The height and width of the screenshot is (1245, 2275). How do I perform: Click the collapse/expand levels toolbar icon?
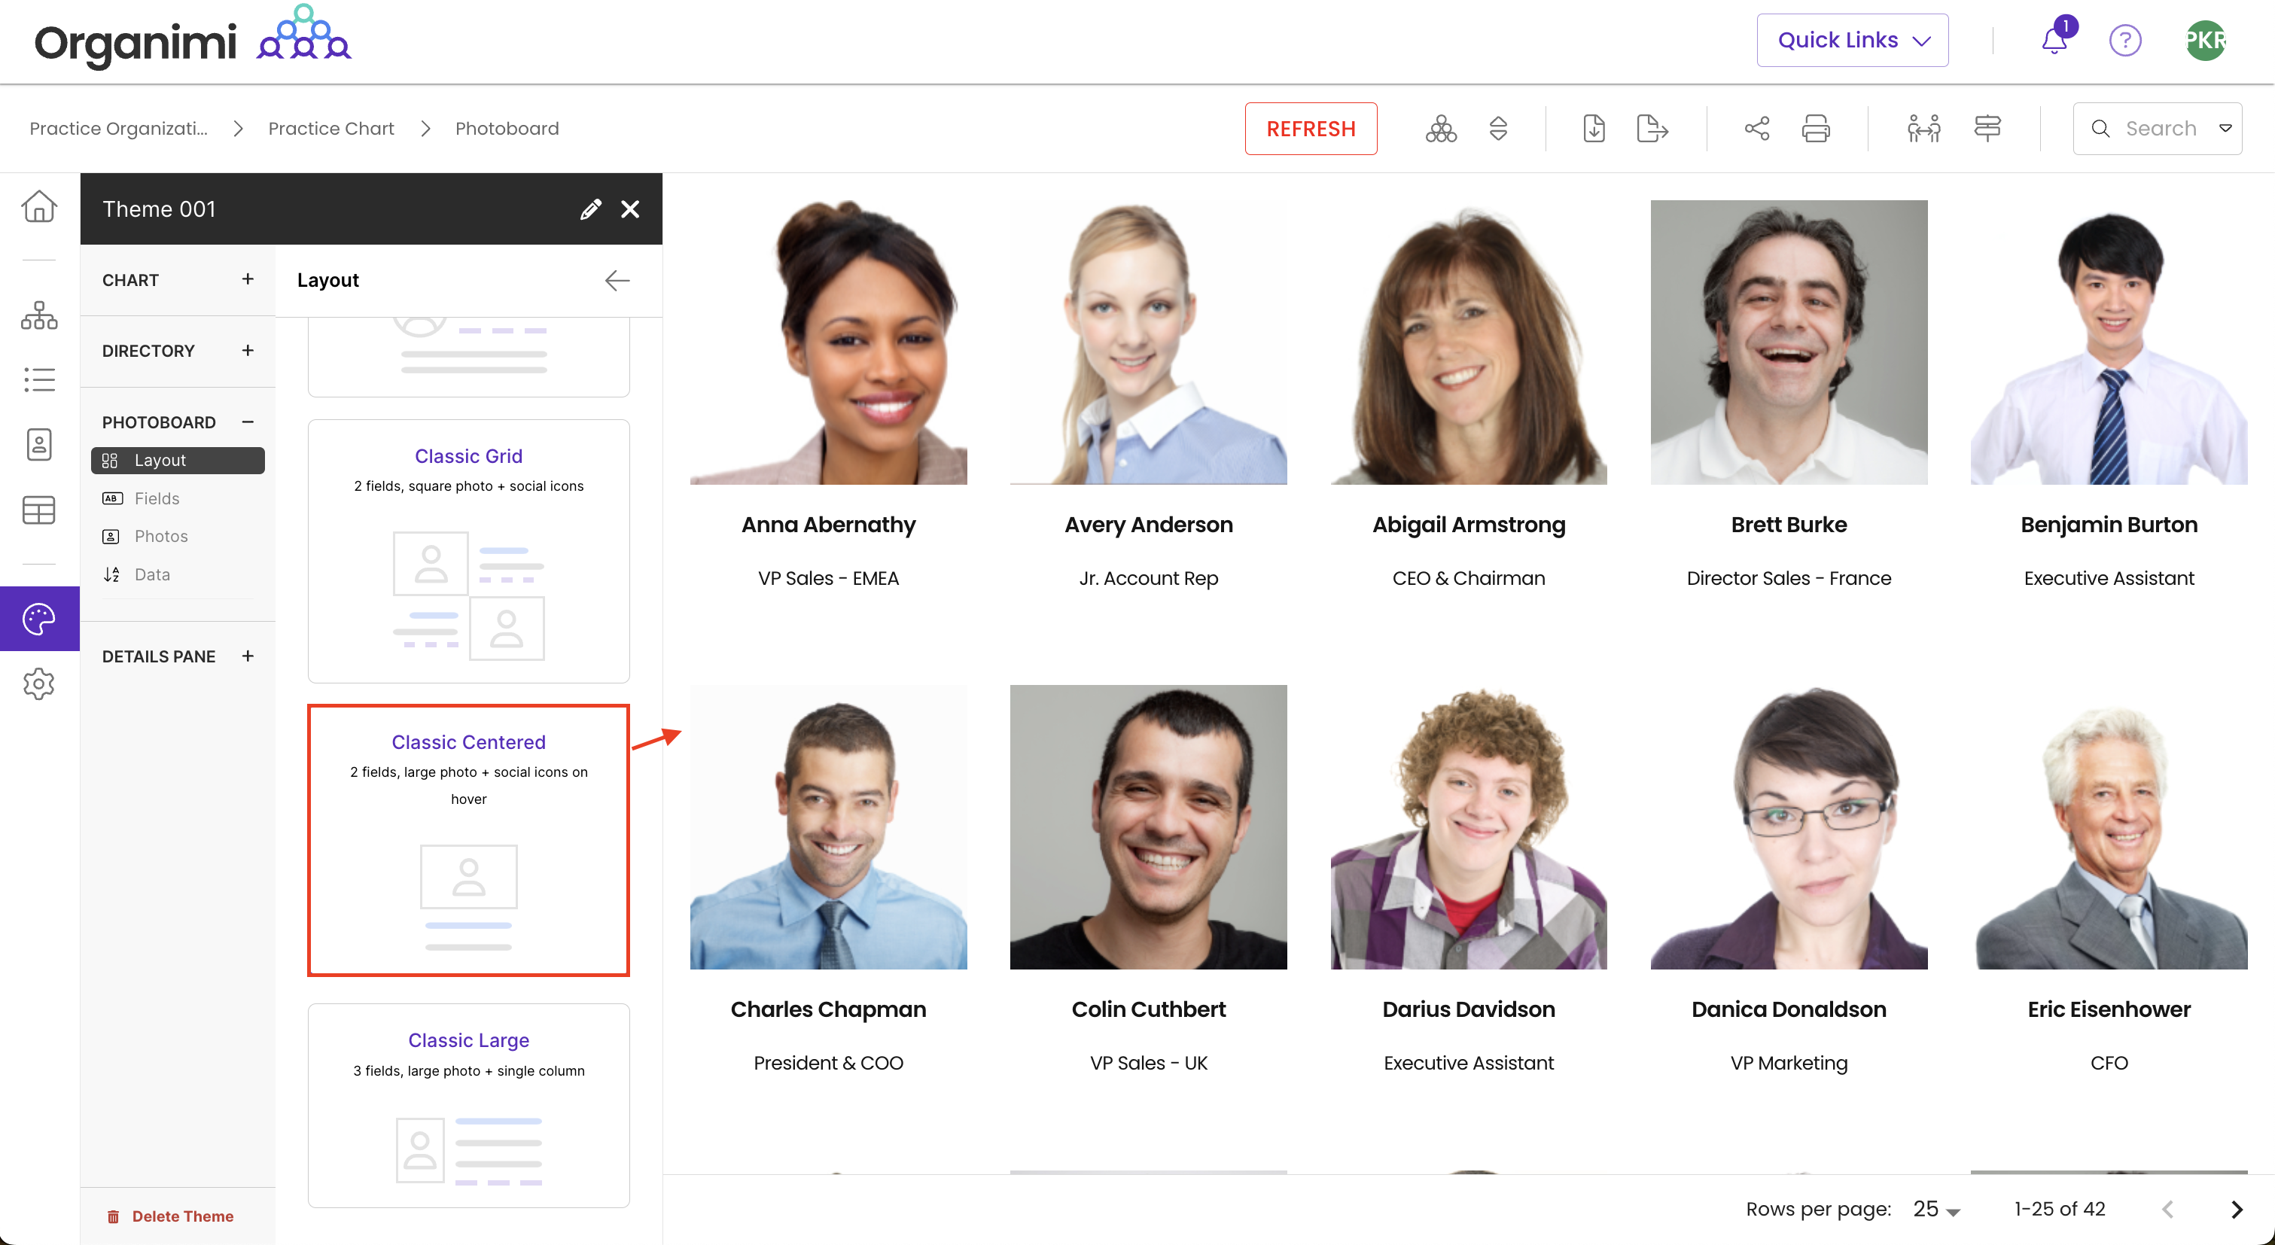click(1498, 129)
